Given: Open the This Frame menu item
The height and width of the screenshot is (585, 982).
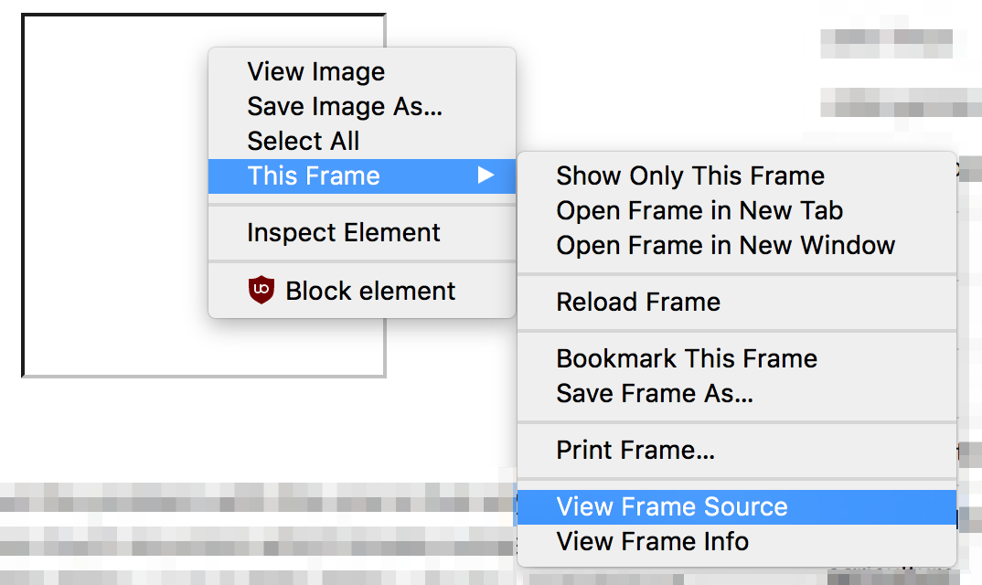Looking at the screenshot, I should pos(362,176).
